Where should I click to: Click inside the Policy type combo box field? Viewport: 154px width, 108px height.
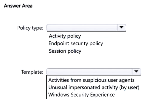[82, 27]
